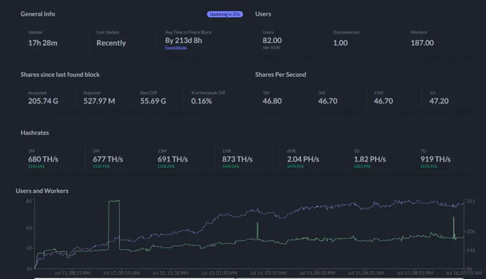This screenshot has width=486, height=279.
Task: Select the Jul 15, 06:35 AM axis label
Action: 366,273
